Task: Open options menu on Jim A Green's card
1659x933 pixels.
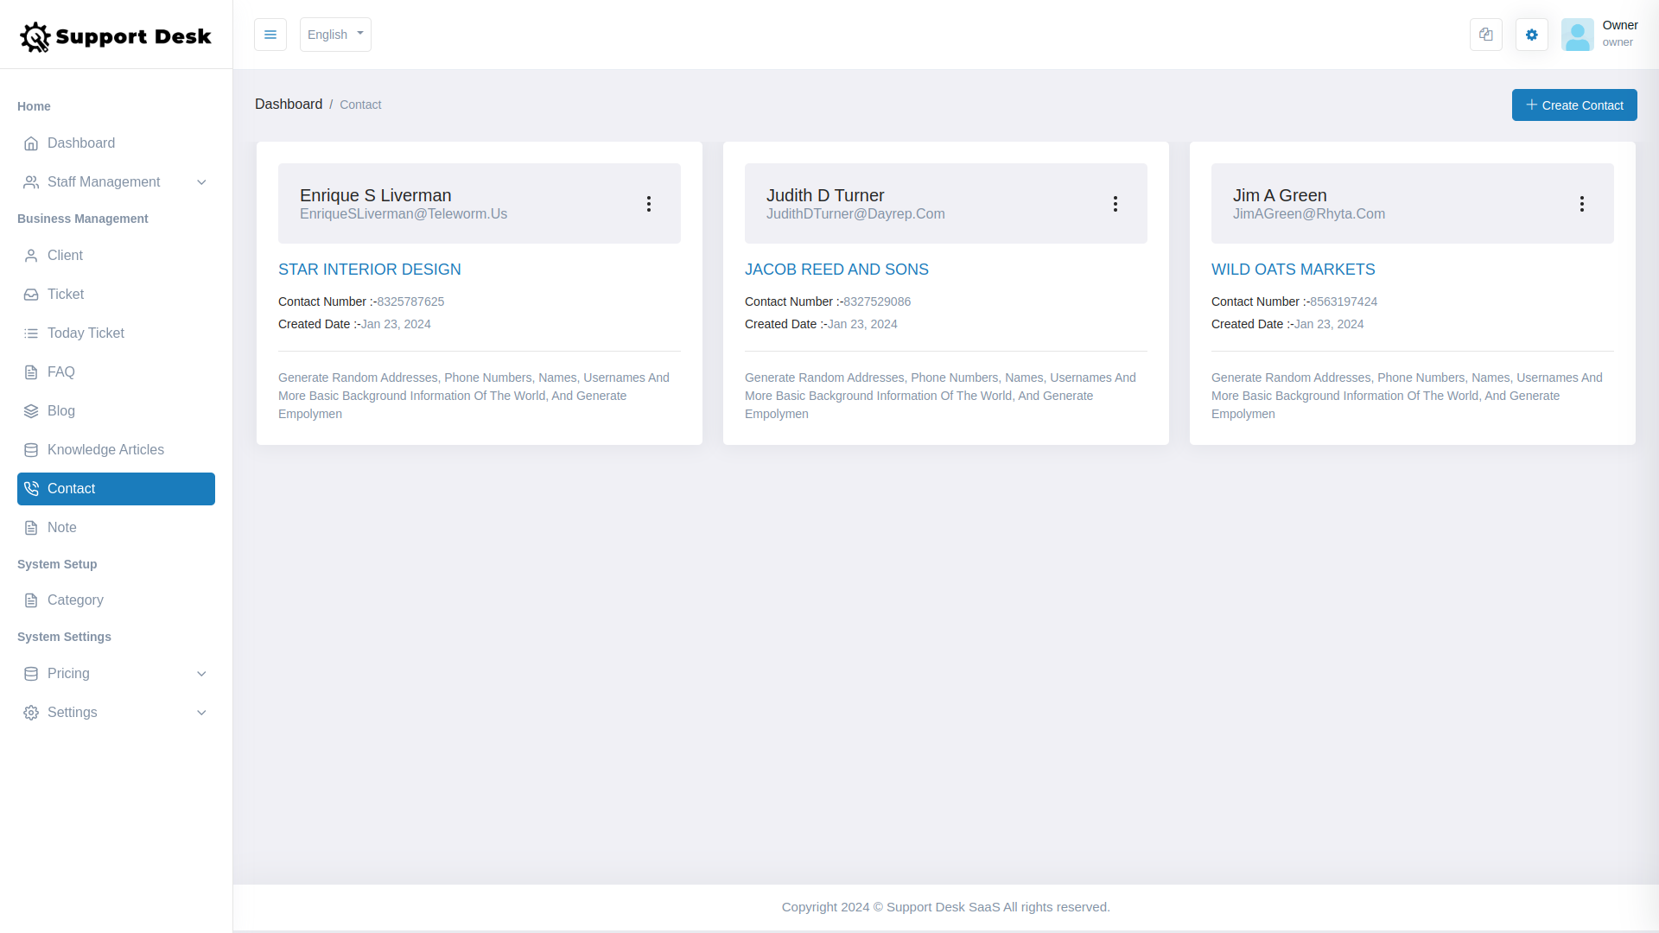Action: tap(1582, 203)
